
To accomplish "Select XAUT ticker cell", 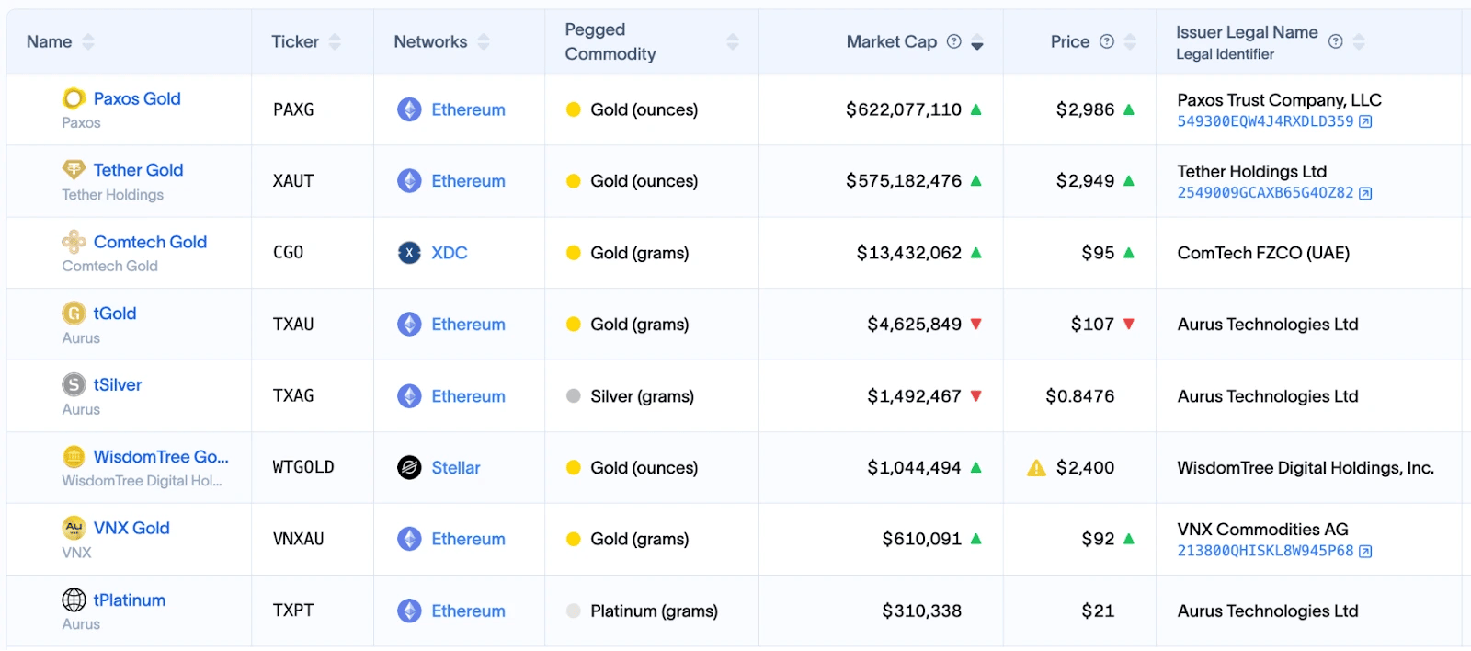I will (293, 181).
